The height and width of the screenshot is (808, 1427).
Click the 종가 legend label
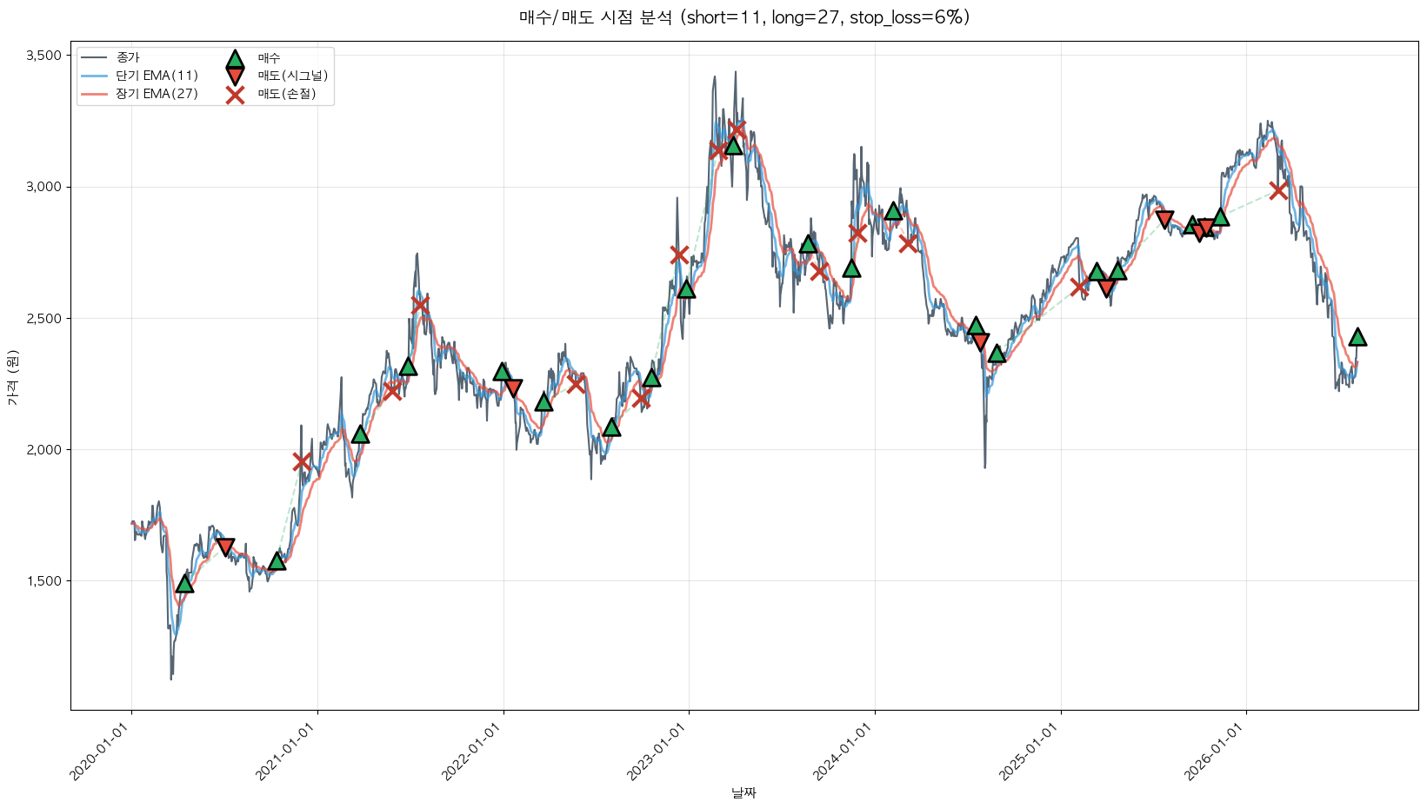(128, 57)
